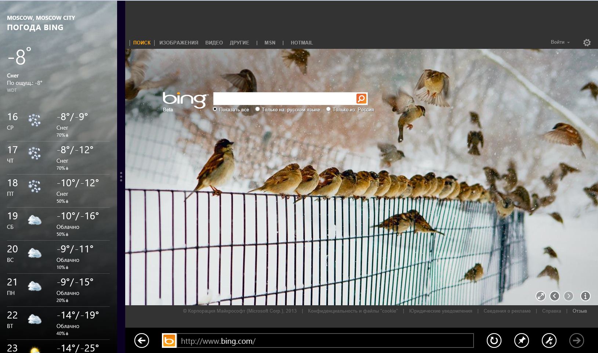
Task: Open page tools wrench icon
Action: click(549, 341)
